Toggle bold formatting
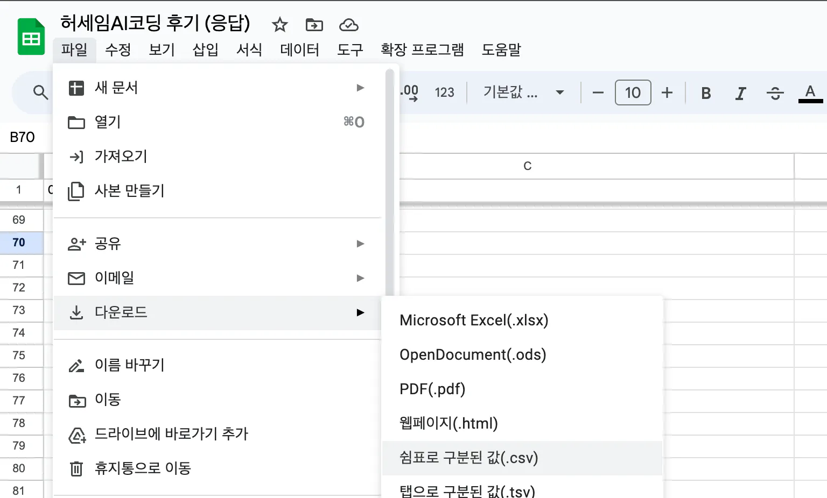This screenshot has height=498, width=827. pos(706,93)
